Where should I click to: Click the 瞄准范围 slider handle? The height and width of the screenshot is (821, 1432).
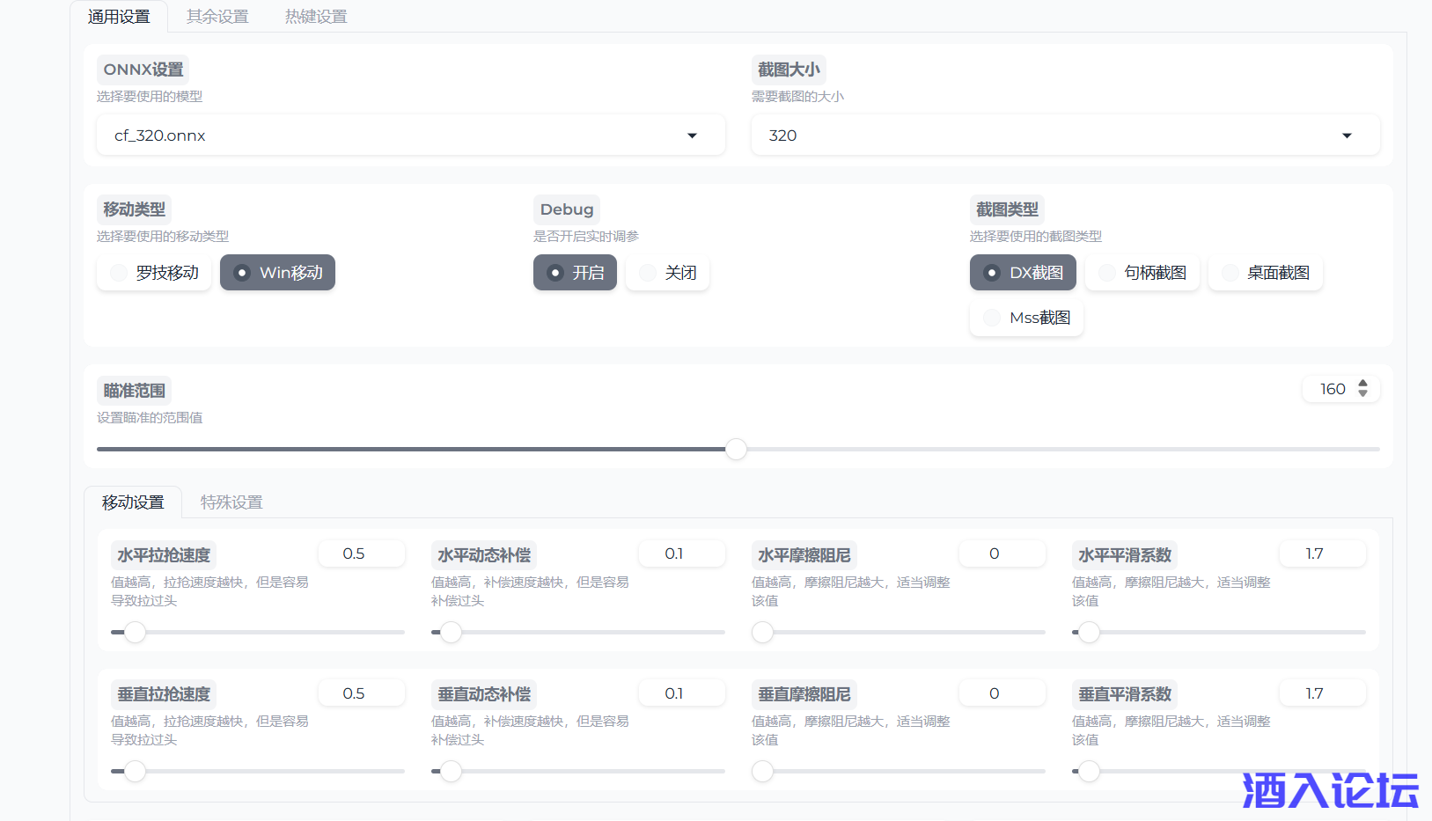(x=736, y=450)
